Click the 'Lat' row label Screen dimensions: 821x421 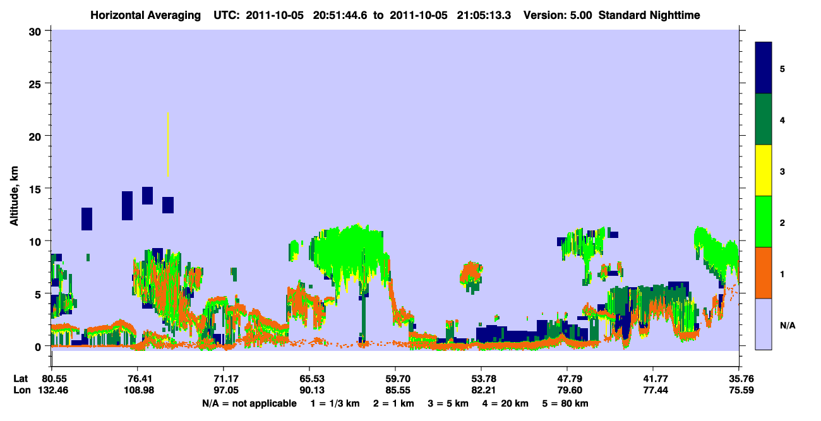pos(20,379)
